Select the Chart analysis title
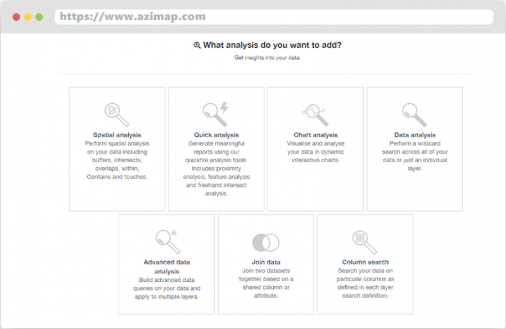 tap(315, 135)
